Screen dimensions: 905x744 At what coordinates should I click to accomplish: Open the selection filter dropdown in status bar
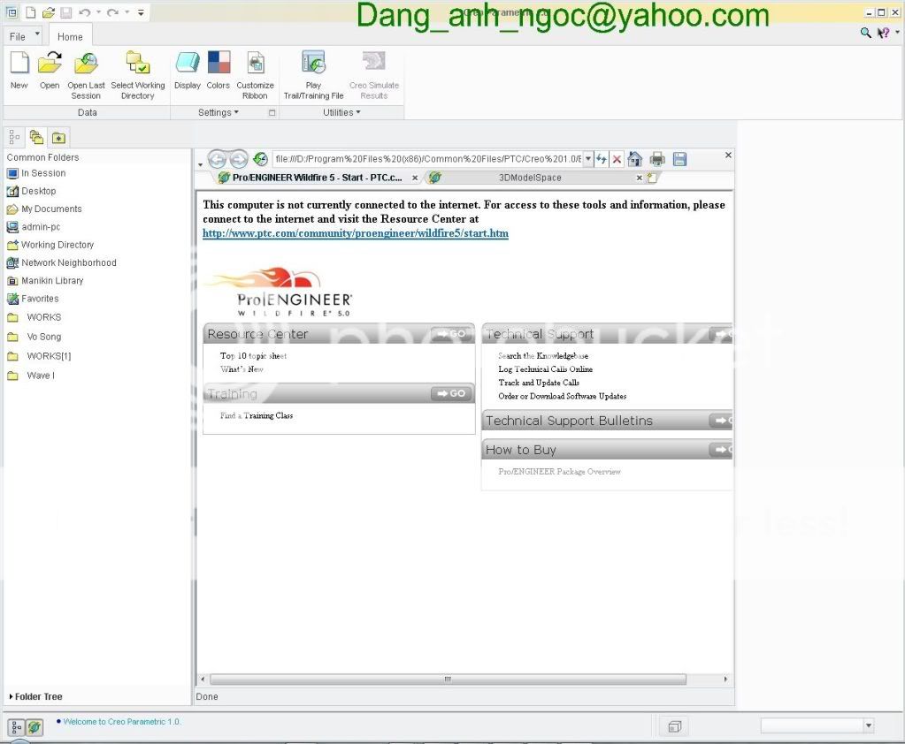(868, 725)
